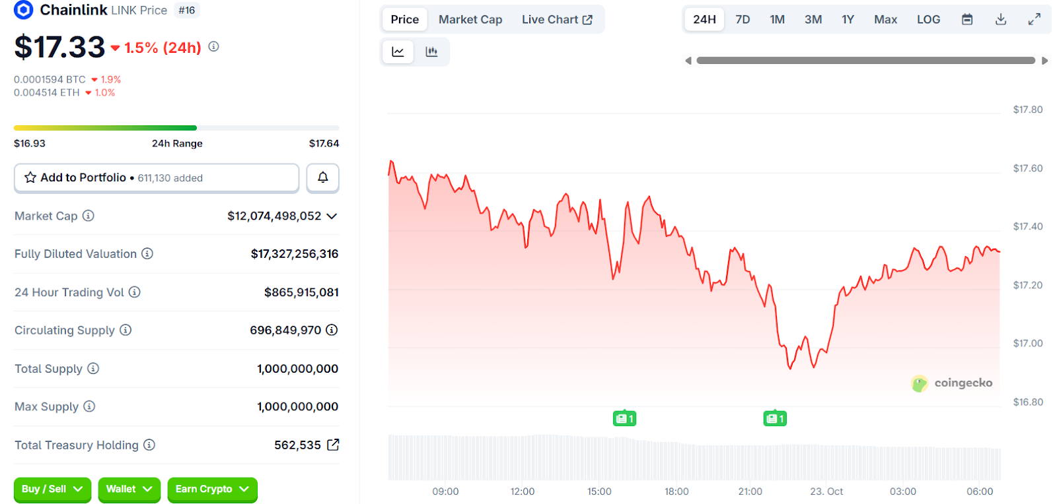Open the Buy / Sell dropdown
The image size is (1057, 504).
[x=52, y=489]
